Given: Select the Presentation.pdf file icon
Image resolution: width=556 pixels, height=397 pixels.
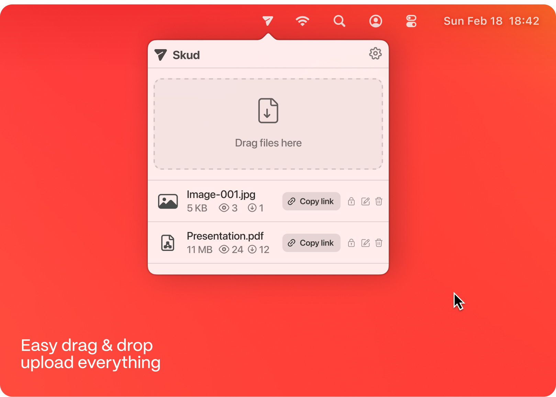Looking at the screenshot, I should click(168, 243).
